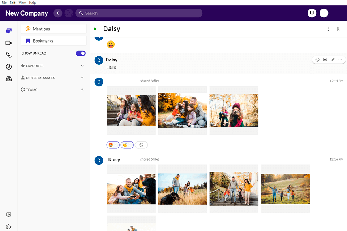
Task: Click the Teams section label
Action: click(32, 90)
